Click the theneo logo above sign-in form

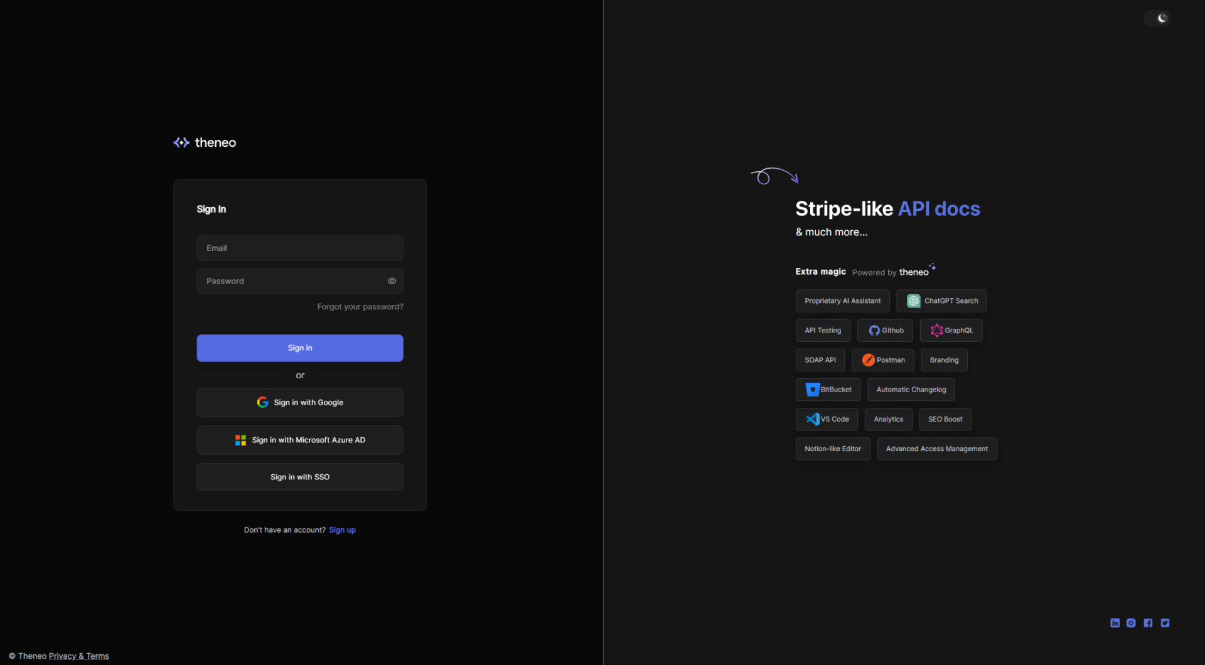[205, 142]
